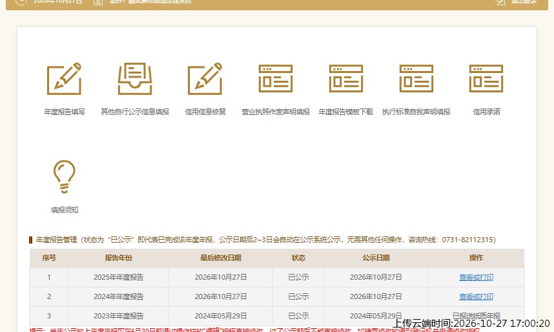Viewport: 554px width, 332px height.
Task: Click the 公示日期 column header
Action: (376, 258)
